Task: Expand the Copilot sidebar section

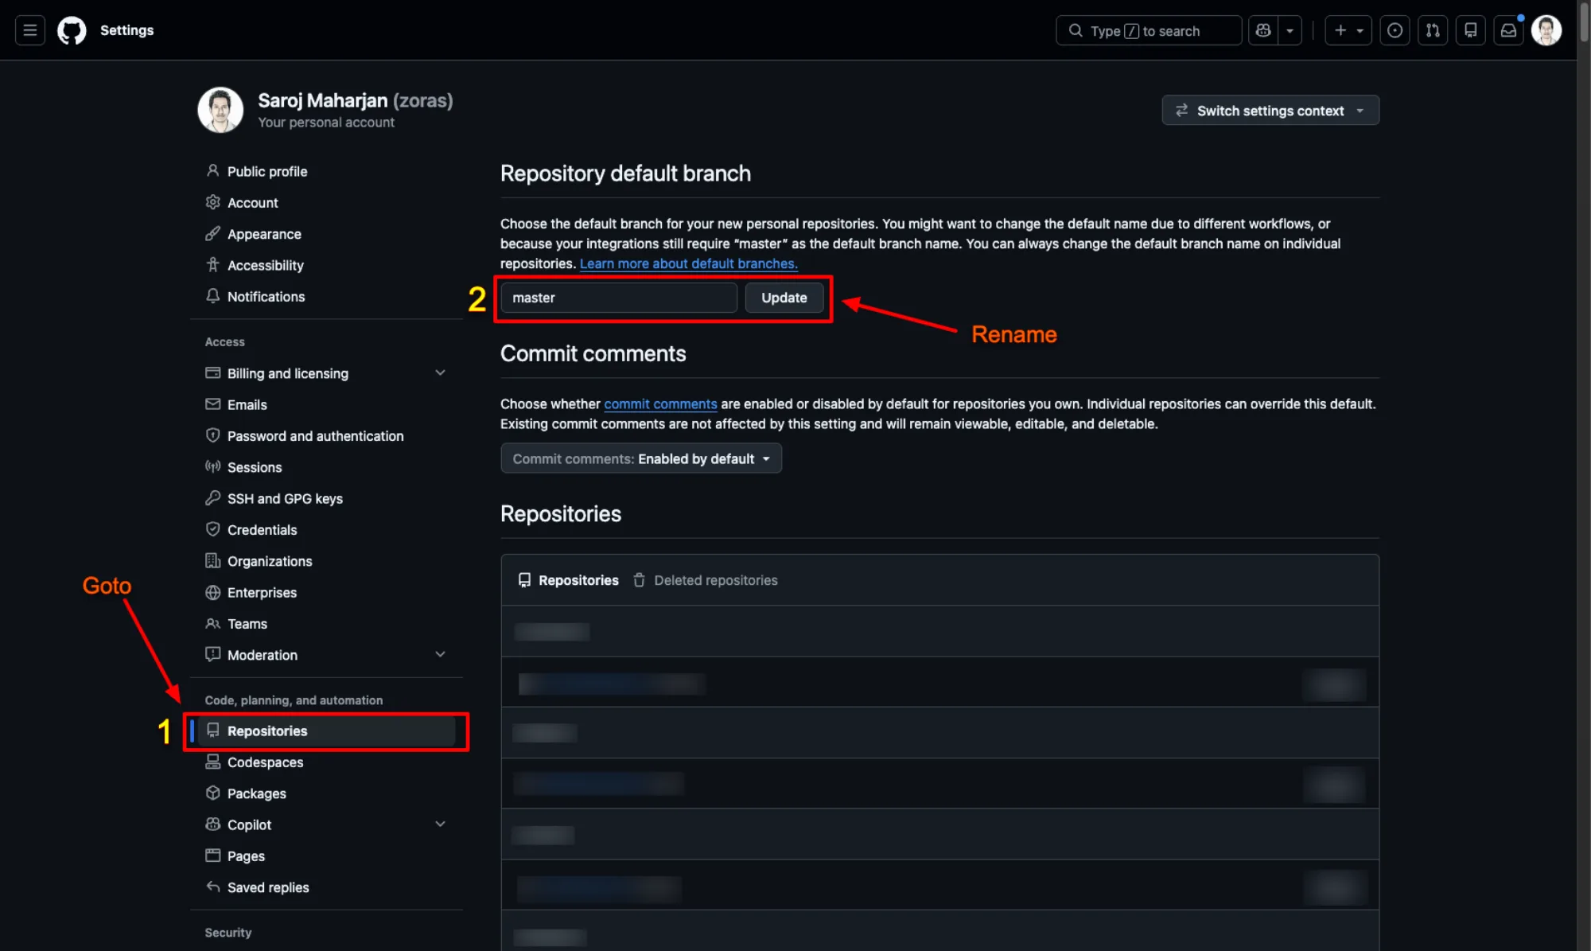Action: tap(440, 824)
